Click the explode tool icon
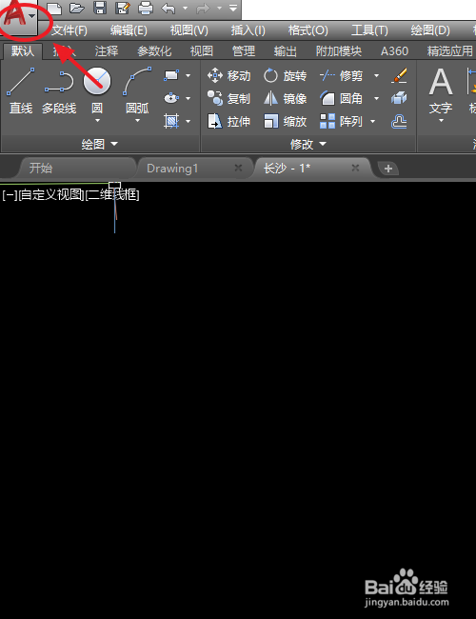 (399, 98)
